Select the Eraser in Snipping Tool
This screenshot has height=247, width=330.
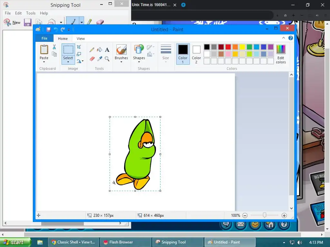point(100,22)
